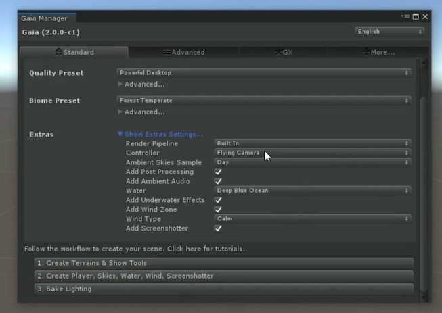Expand Advanced under Quality Preset

click(141, 84)
